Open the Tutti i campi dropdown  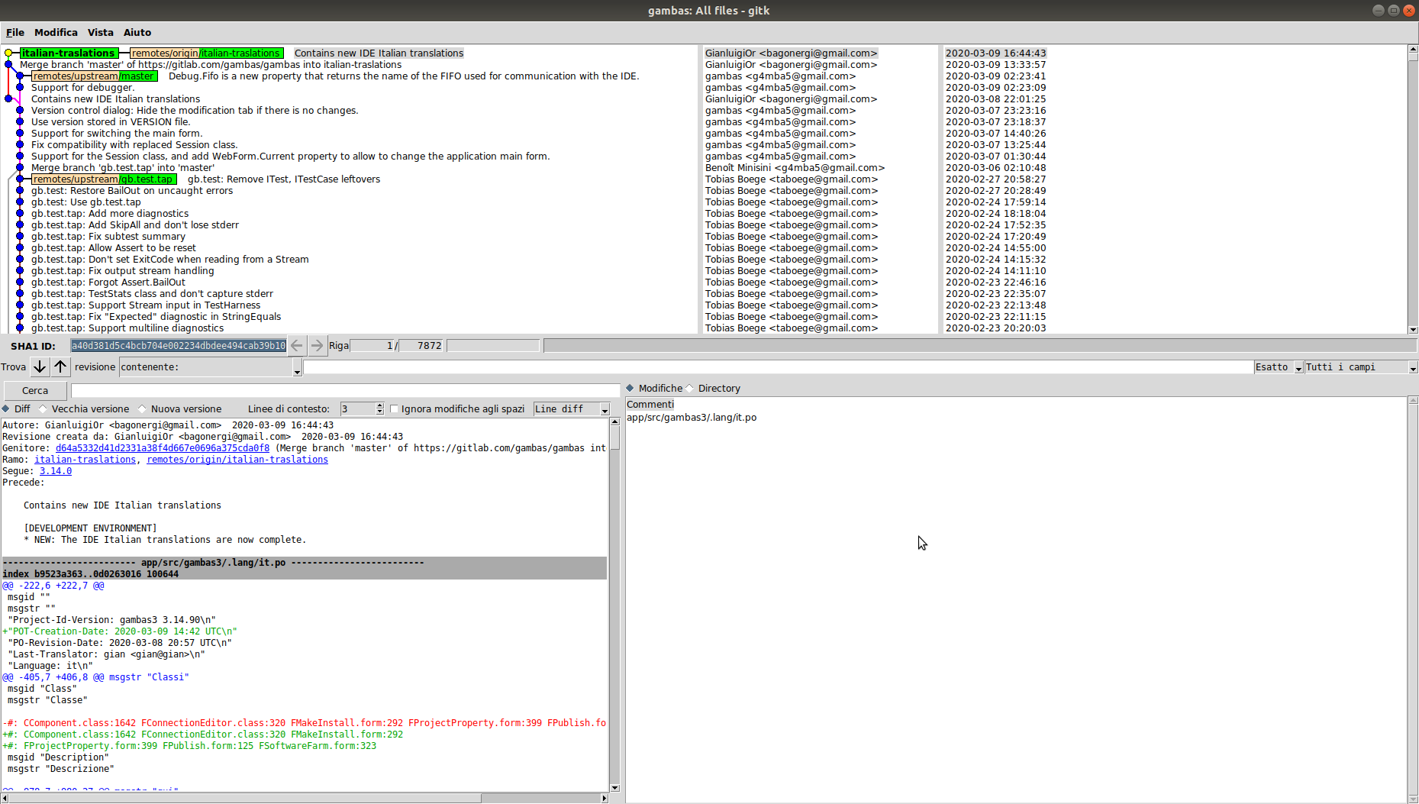pyautogui.click(x=1360, y=367)
